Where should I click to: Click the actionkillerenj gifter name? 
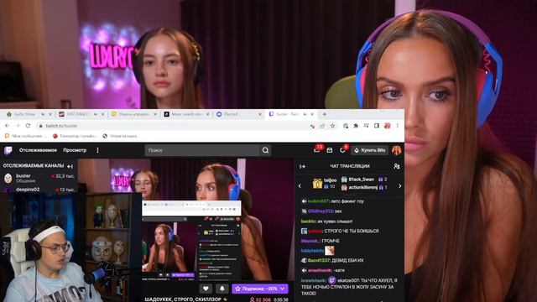tap(363, 187)
